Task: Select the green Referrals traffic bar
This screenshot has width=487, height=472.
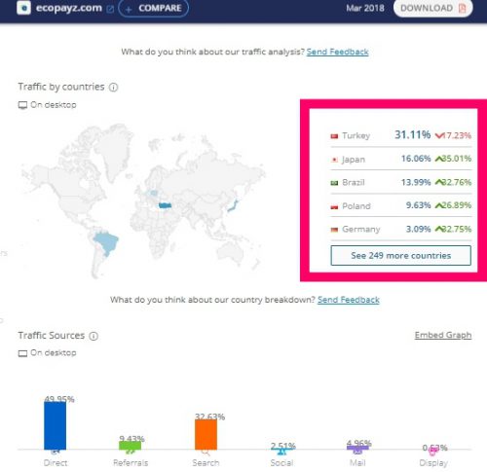Action: coord(130,446)
